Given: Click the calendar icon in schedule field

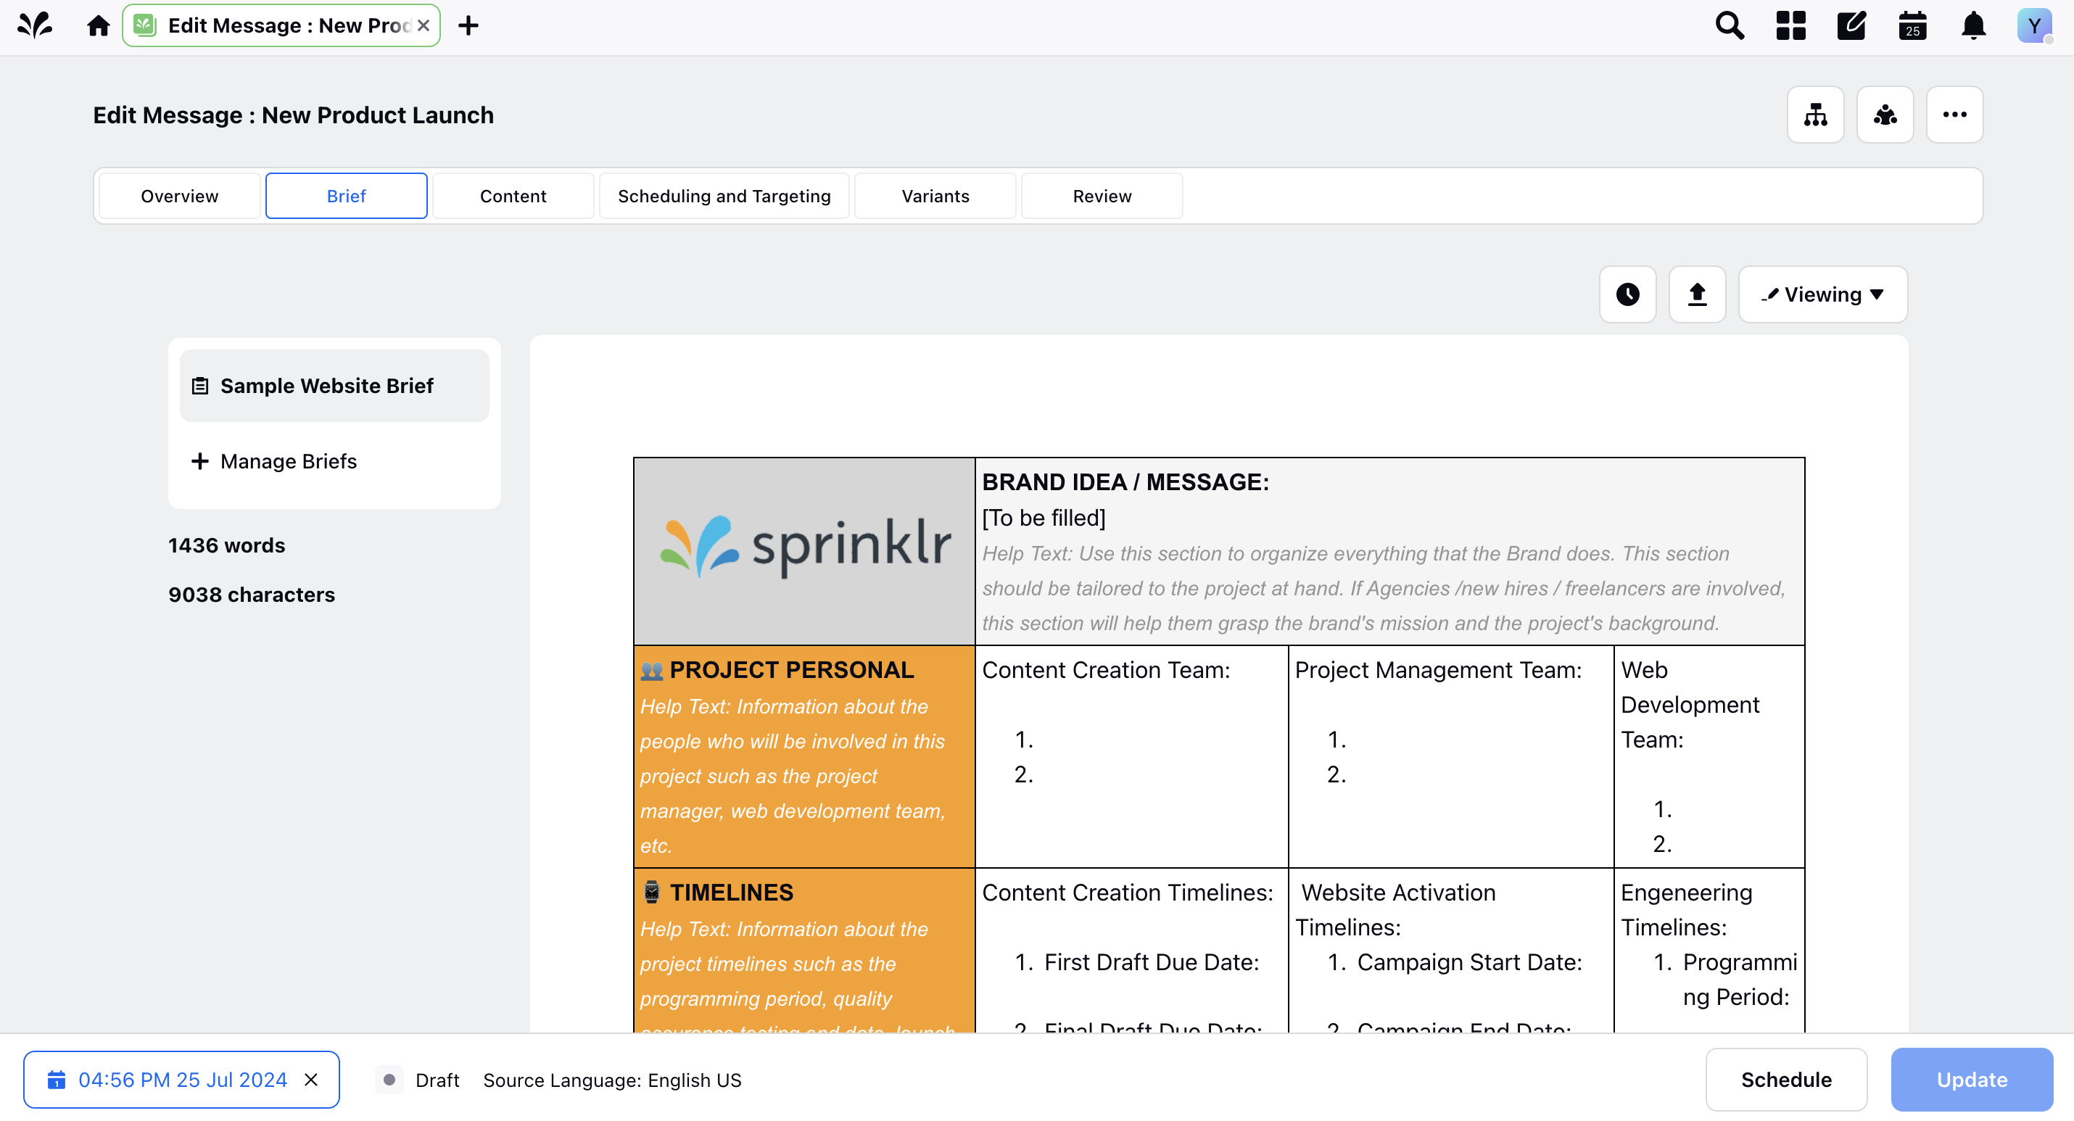Looking at the screenshot, I should (x=57, y=1080).
